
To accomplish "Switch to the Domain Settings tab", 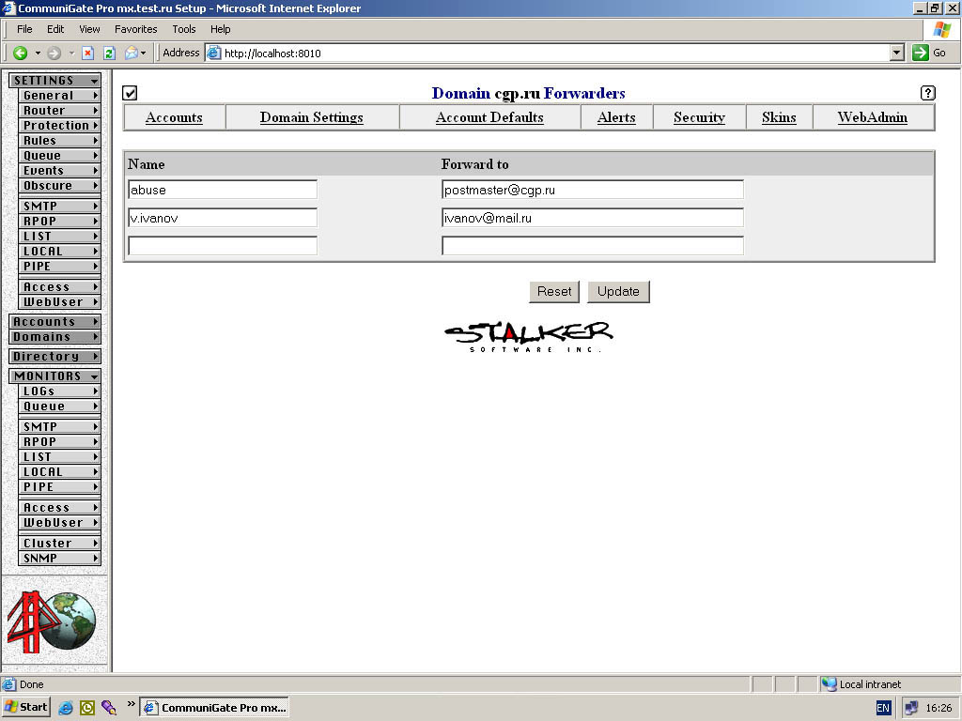I will click(311, 117).
